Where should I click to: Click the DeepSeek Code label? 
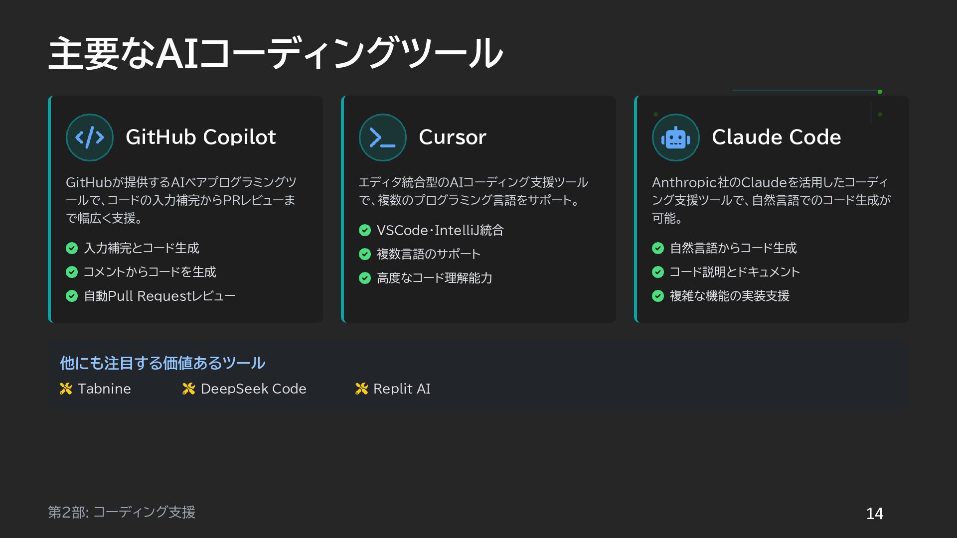[x=253, y=389]
